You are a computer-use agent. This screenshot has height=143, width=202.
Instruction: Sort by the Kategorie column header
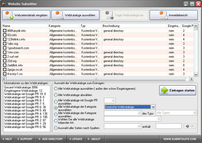(x=64, y=26)
